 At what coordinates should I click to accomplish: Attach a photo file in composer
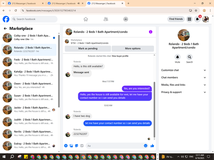coord(71,145)
